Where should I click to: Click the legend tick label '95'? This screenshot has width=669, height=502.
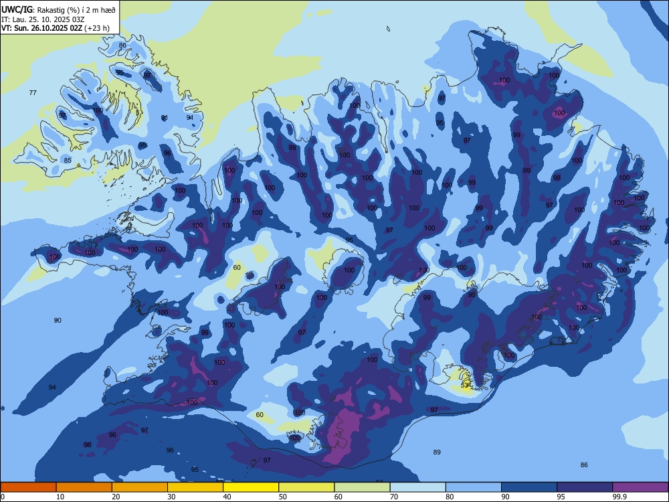[x=561, y=497]
